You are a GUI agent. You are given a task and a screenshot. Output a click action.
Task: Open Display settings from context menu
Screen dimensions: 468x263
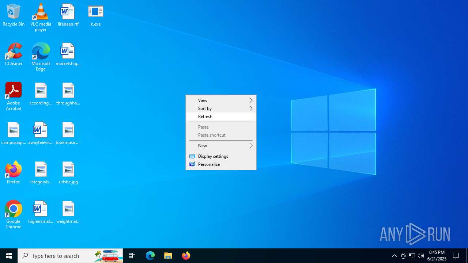(x=221, y=156)
